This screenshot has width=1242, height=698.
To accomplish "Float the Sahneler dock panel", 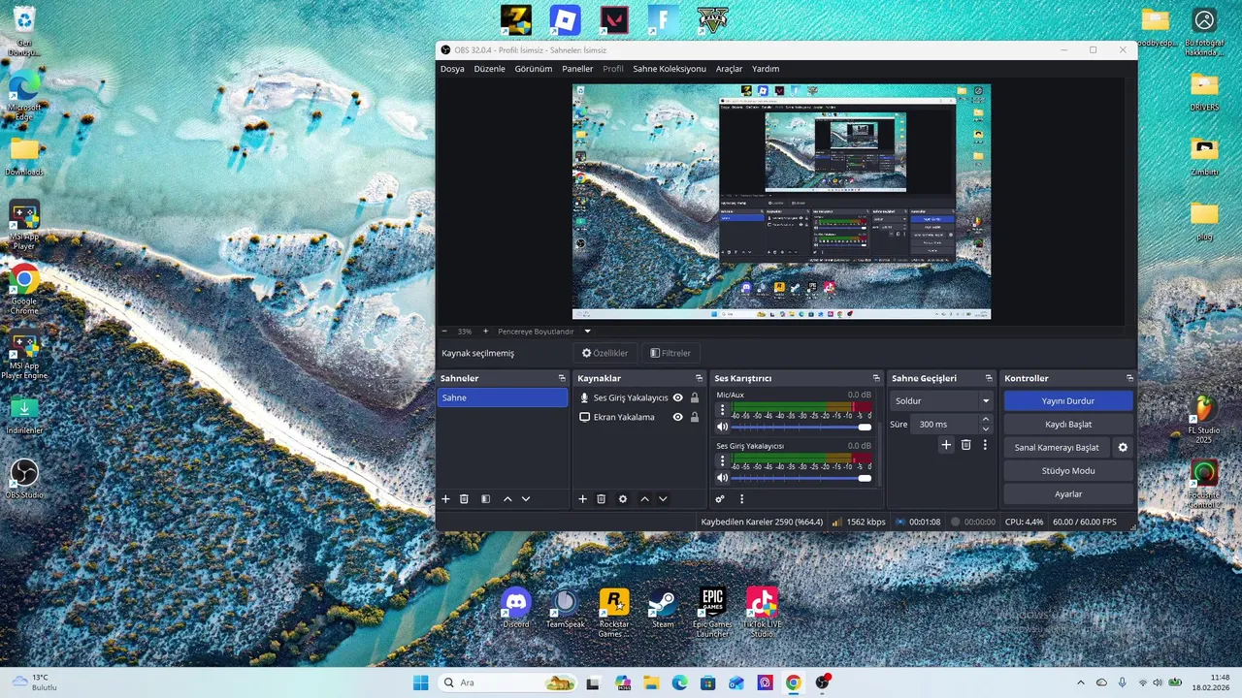I will click(x=562, y=378).
